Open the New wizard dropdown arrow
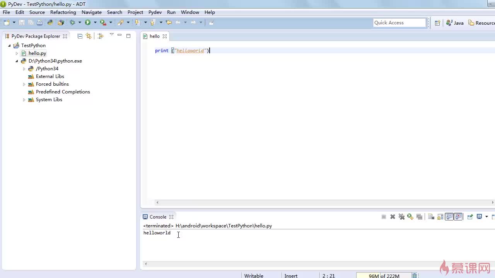Image resolution: width=495 pixels, height=278 pixels. (x=14, y=22)
